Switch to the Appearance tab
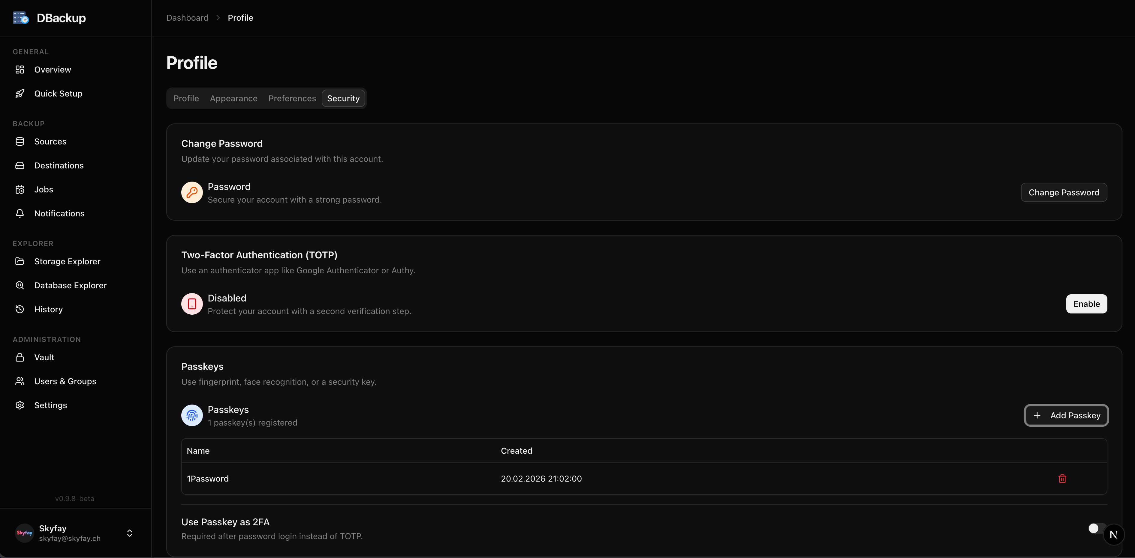This screenshot has width=1135, height=558. 233,98
